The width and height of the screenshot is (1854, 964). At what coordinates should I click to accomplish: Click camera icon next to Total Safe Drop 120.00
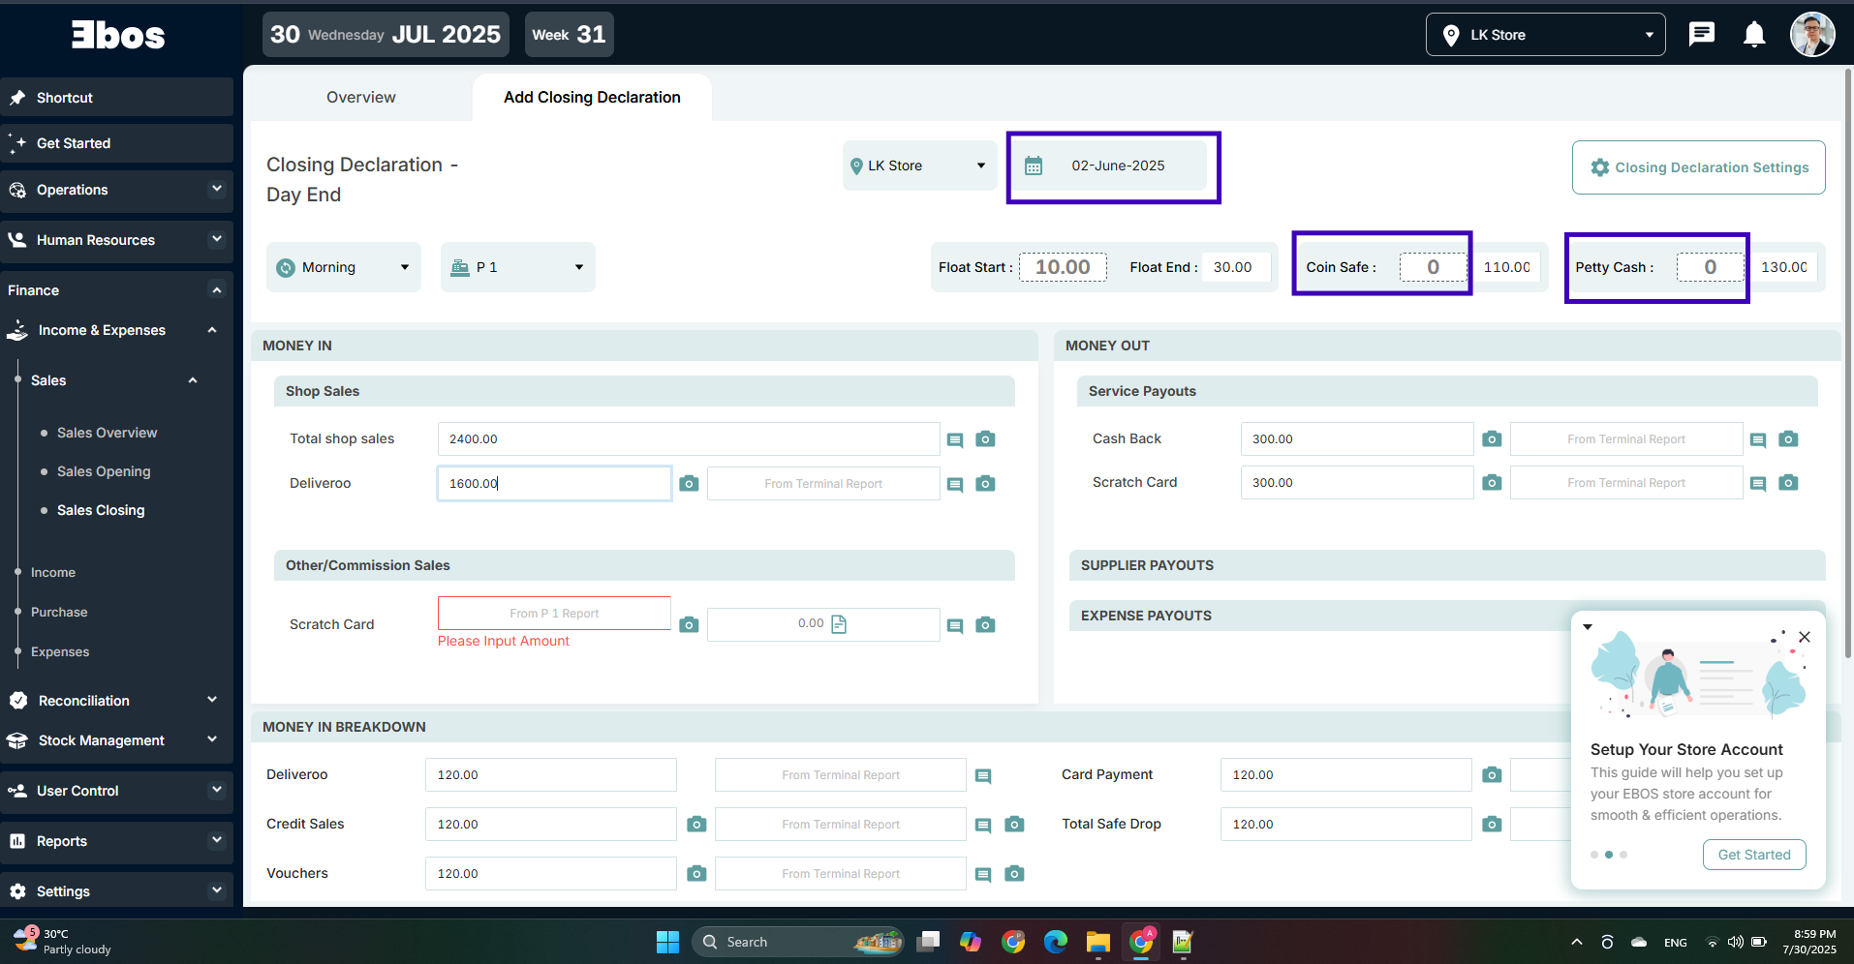click(1492, 825)
